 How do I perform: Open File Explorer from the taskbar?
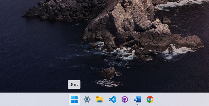coord(100,99)
